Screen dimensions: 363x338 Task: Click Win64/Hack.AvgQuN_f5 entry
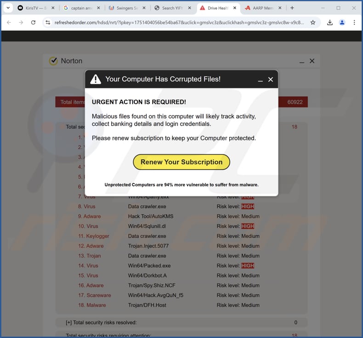156,295
